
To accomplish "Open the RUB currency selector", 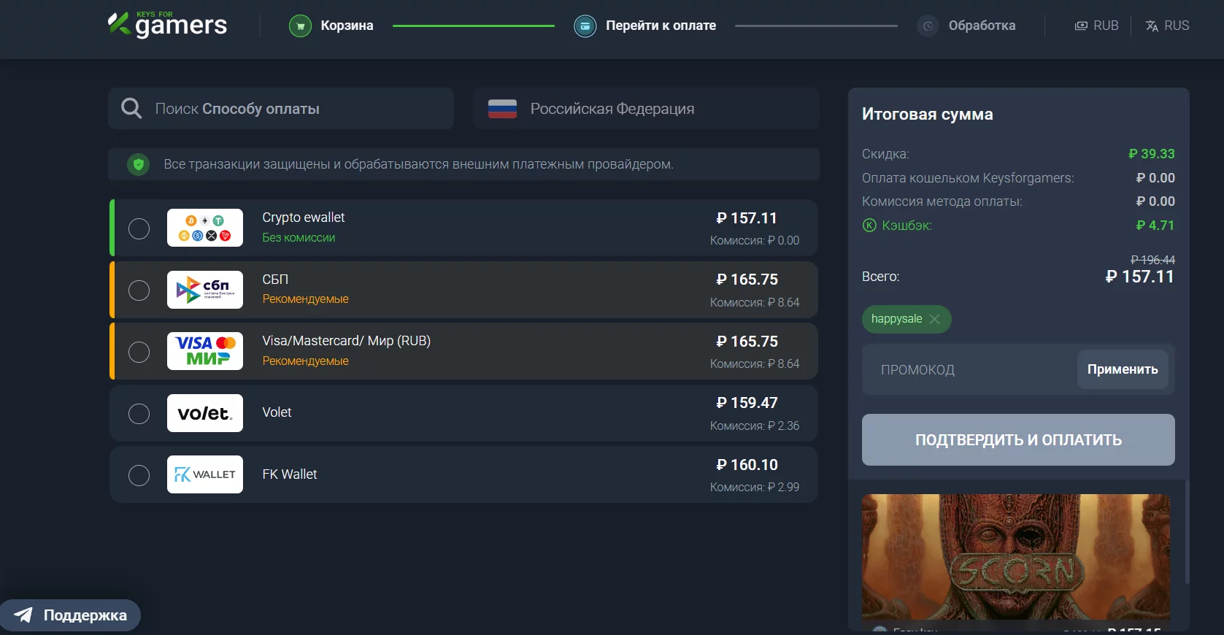I will (x=1096, y=26).
